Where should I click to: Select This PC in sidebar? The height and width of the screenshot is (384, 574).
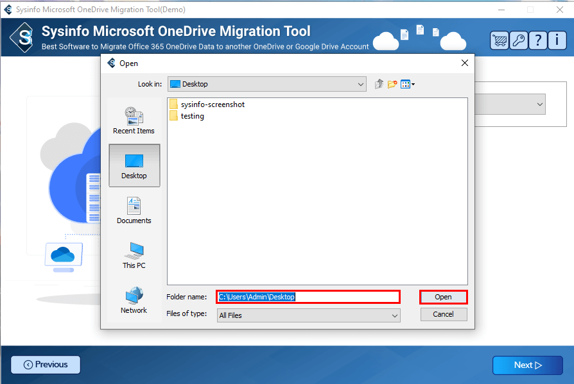tap(134, 255)
